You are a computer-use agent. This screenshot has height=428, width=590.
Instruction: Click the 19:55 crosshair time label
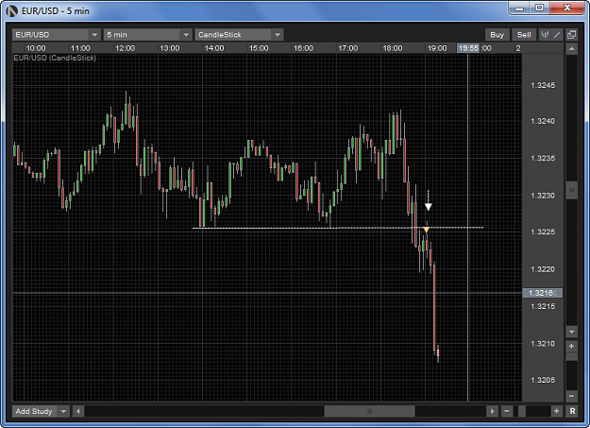coord(468,48)
